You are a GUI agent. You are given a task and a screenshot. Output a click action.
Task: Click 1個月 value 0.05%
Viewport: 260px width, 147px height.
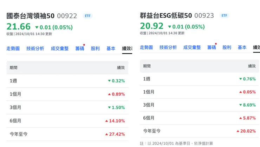coord(247,92)
